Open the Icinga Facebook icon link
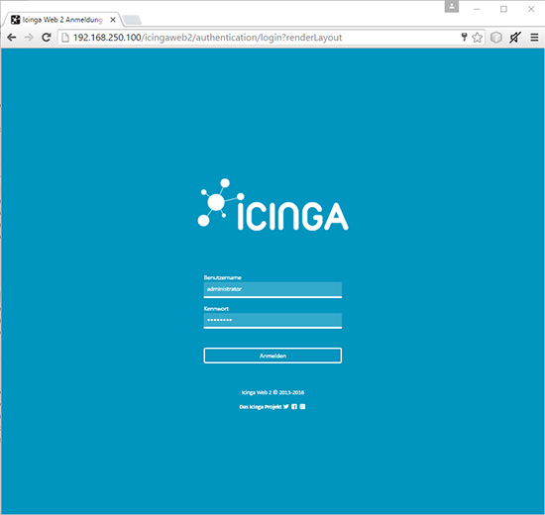Viewport: 545px width, 515px height. click(x=294, y=407)
